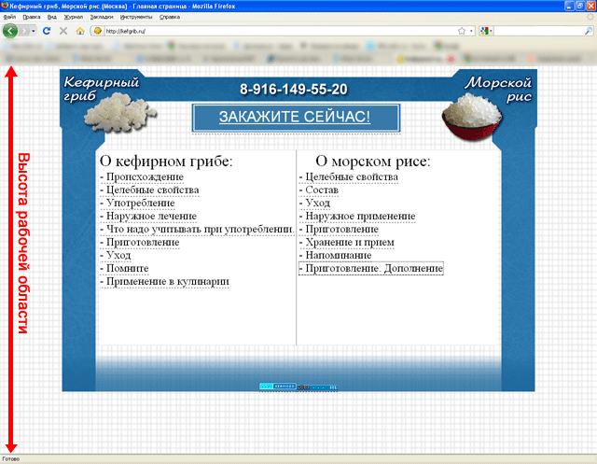Click the search magnifier icon
The image size is (597, 464).
[x=588, y=31]
